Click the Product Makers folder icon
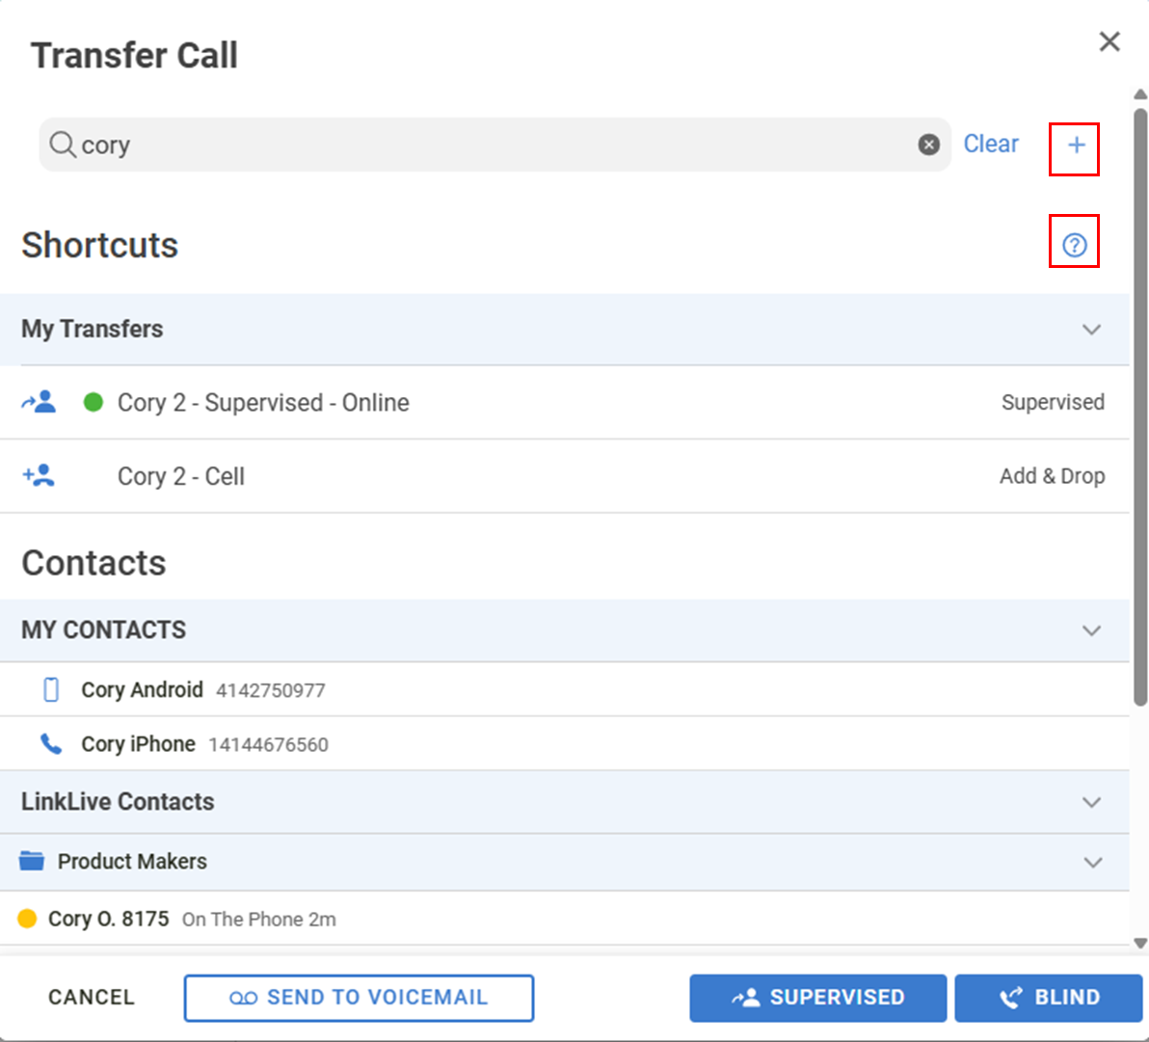The height and width of the screenshot is (1042, 1149). 32,861
